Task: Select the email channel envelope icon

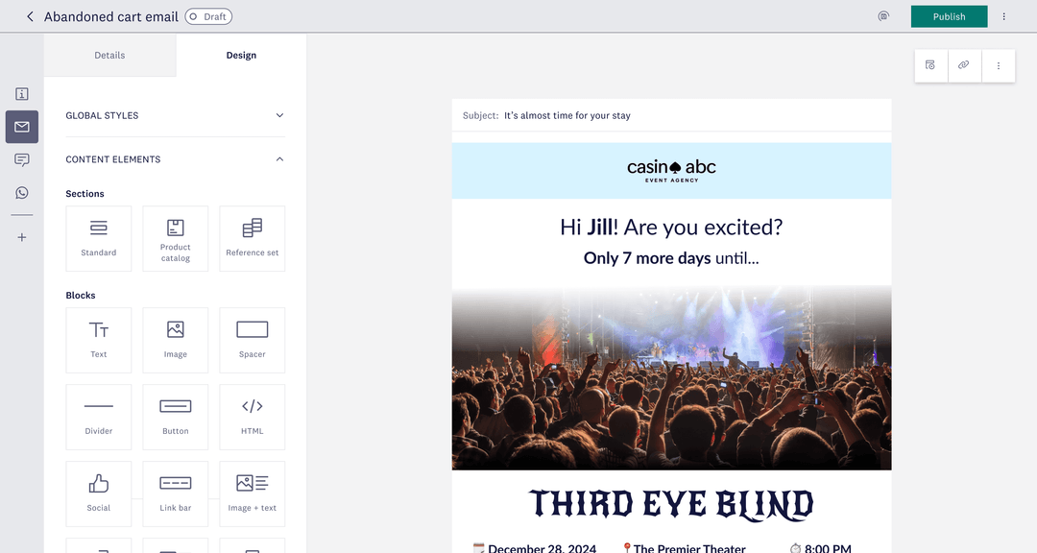Action: 22,127
